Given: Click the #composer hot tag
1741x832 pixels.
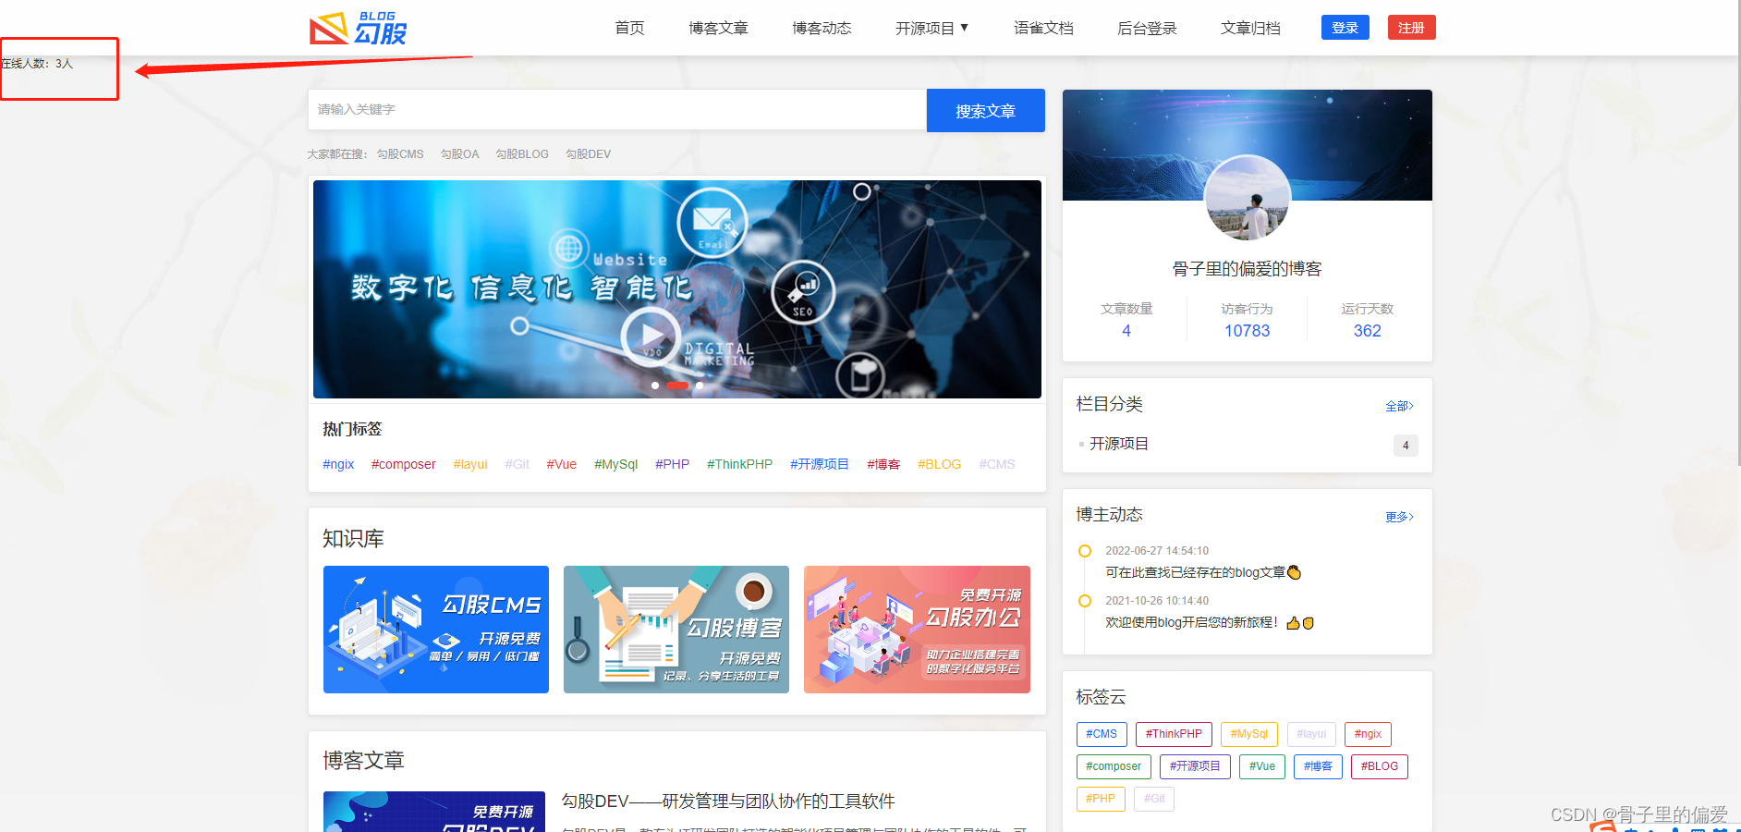Looking at the screenshot, I should pos(403,464).
